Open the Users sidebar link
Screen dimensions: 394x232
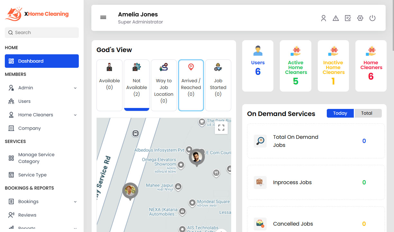24,101
